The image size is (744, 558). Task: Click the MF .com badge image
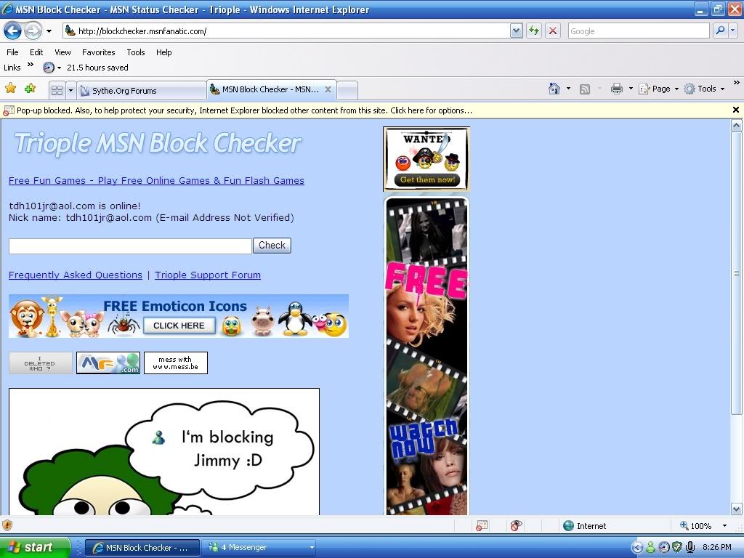click(x=108, y=363)
